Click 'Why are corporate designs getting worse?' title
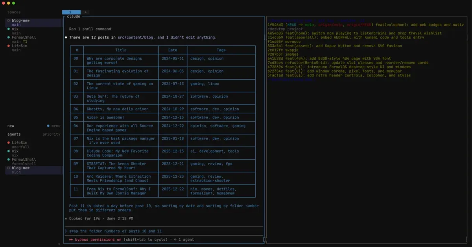This screenshot has width=472, height=247. tap(114, 61)
